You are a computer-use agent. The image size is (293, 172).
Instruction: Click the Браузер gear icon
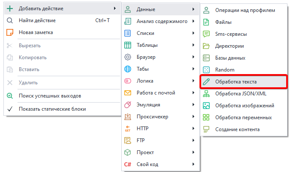click(x=127, y=57)
